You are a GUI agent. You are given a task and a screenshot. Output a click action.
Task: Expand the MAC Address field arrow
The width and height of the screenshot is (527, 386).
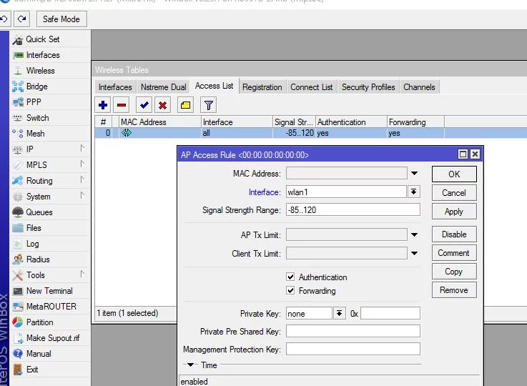click(414, 174)
